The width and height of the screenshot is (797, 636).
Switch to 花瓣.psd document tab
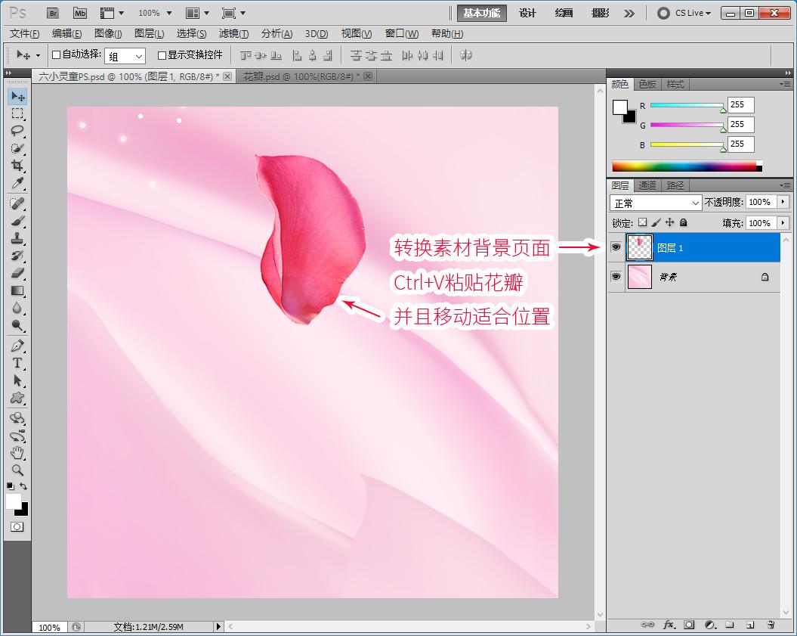tap(302, 76)
